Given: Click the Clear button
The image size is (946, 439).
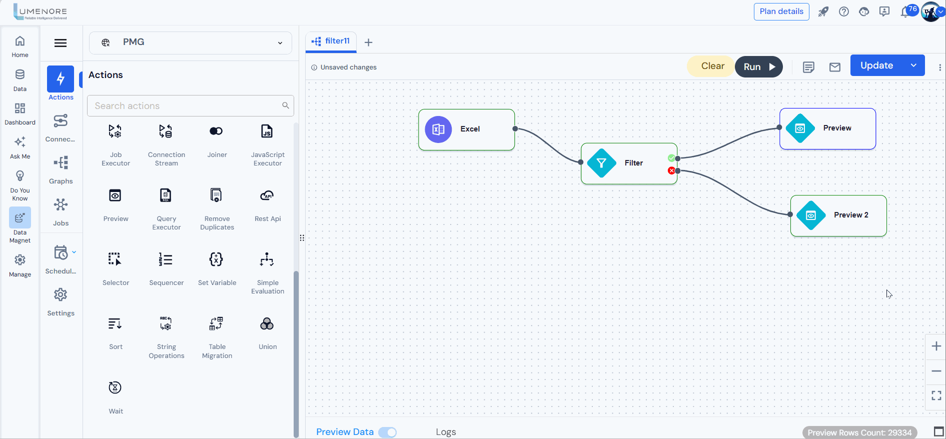Looking at the screenshot, I should click(712, 66).
